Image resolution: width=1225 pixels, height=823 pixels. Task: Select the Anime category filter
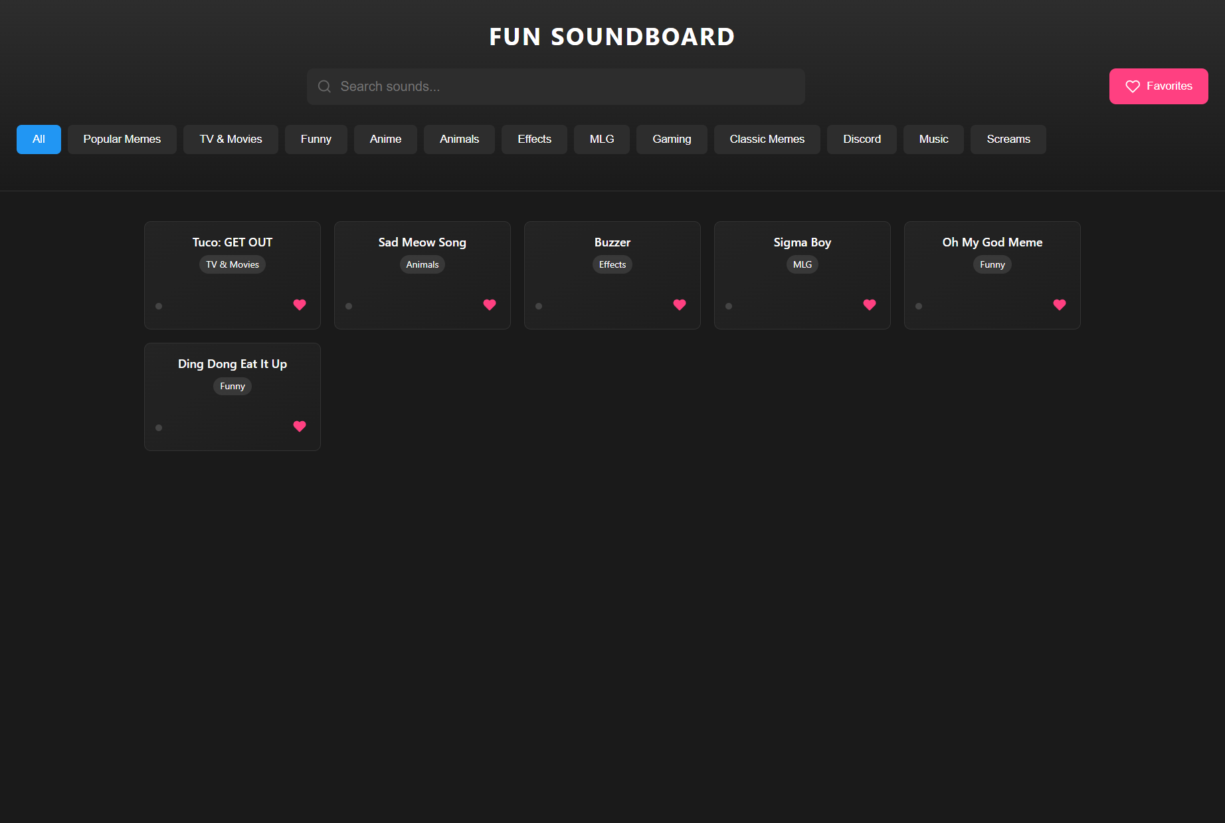[385, 139]
